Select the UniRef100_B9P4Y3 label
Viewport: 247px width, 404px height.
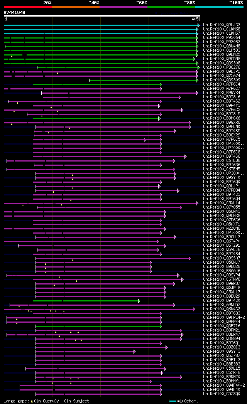222,106
